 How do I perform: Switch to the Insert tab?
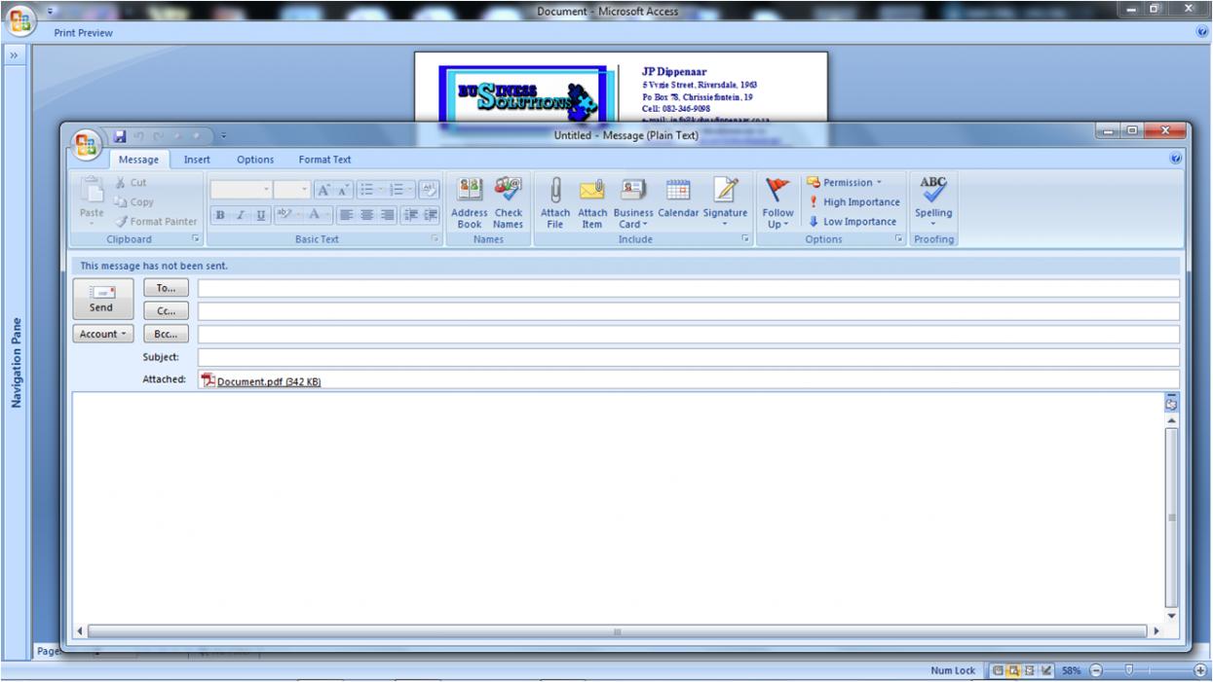pos(198,160)
